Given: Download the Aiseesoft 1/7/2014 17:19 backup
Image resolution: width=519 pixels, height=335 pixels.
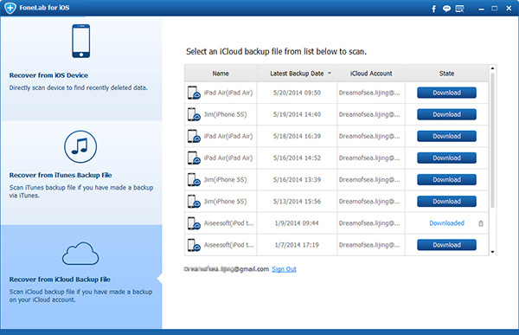Looking at the screenshot, I should pos(446,245).
